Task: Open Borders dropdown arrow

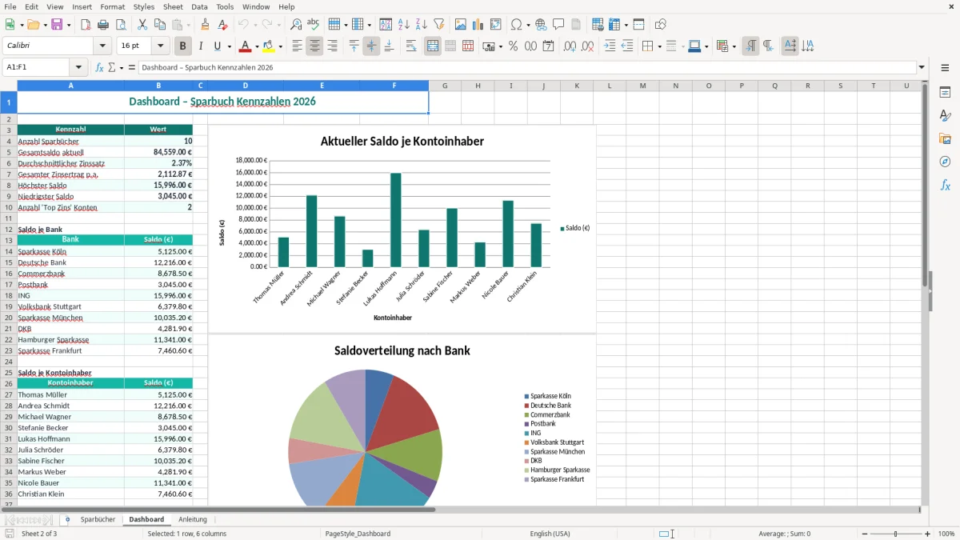Action: 658,46
